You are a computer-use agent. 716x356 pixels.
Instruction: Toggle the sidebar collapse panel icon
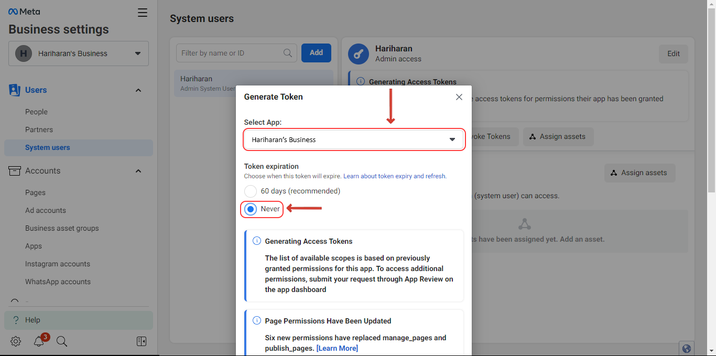(142, 341)
